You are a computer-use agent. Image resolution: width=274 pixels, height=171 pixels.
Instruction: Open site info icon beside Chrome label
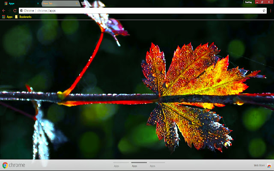[x=21, y=11]
